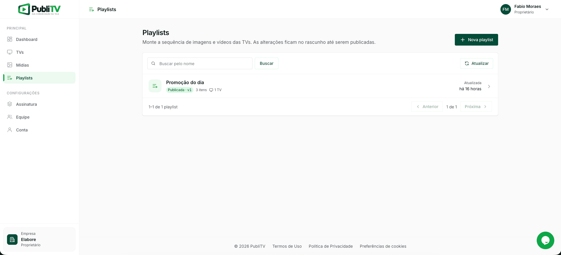Open the Equipe people icon
Screen dimensions: 561x255
click(10, 117)
